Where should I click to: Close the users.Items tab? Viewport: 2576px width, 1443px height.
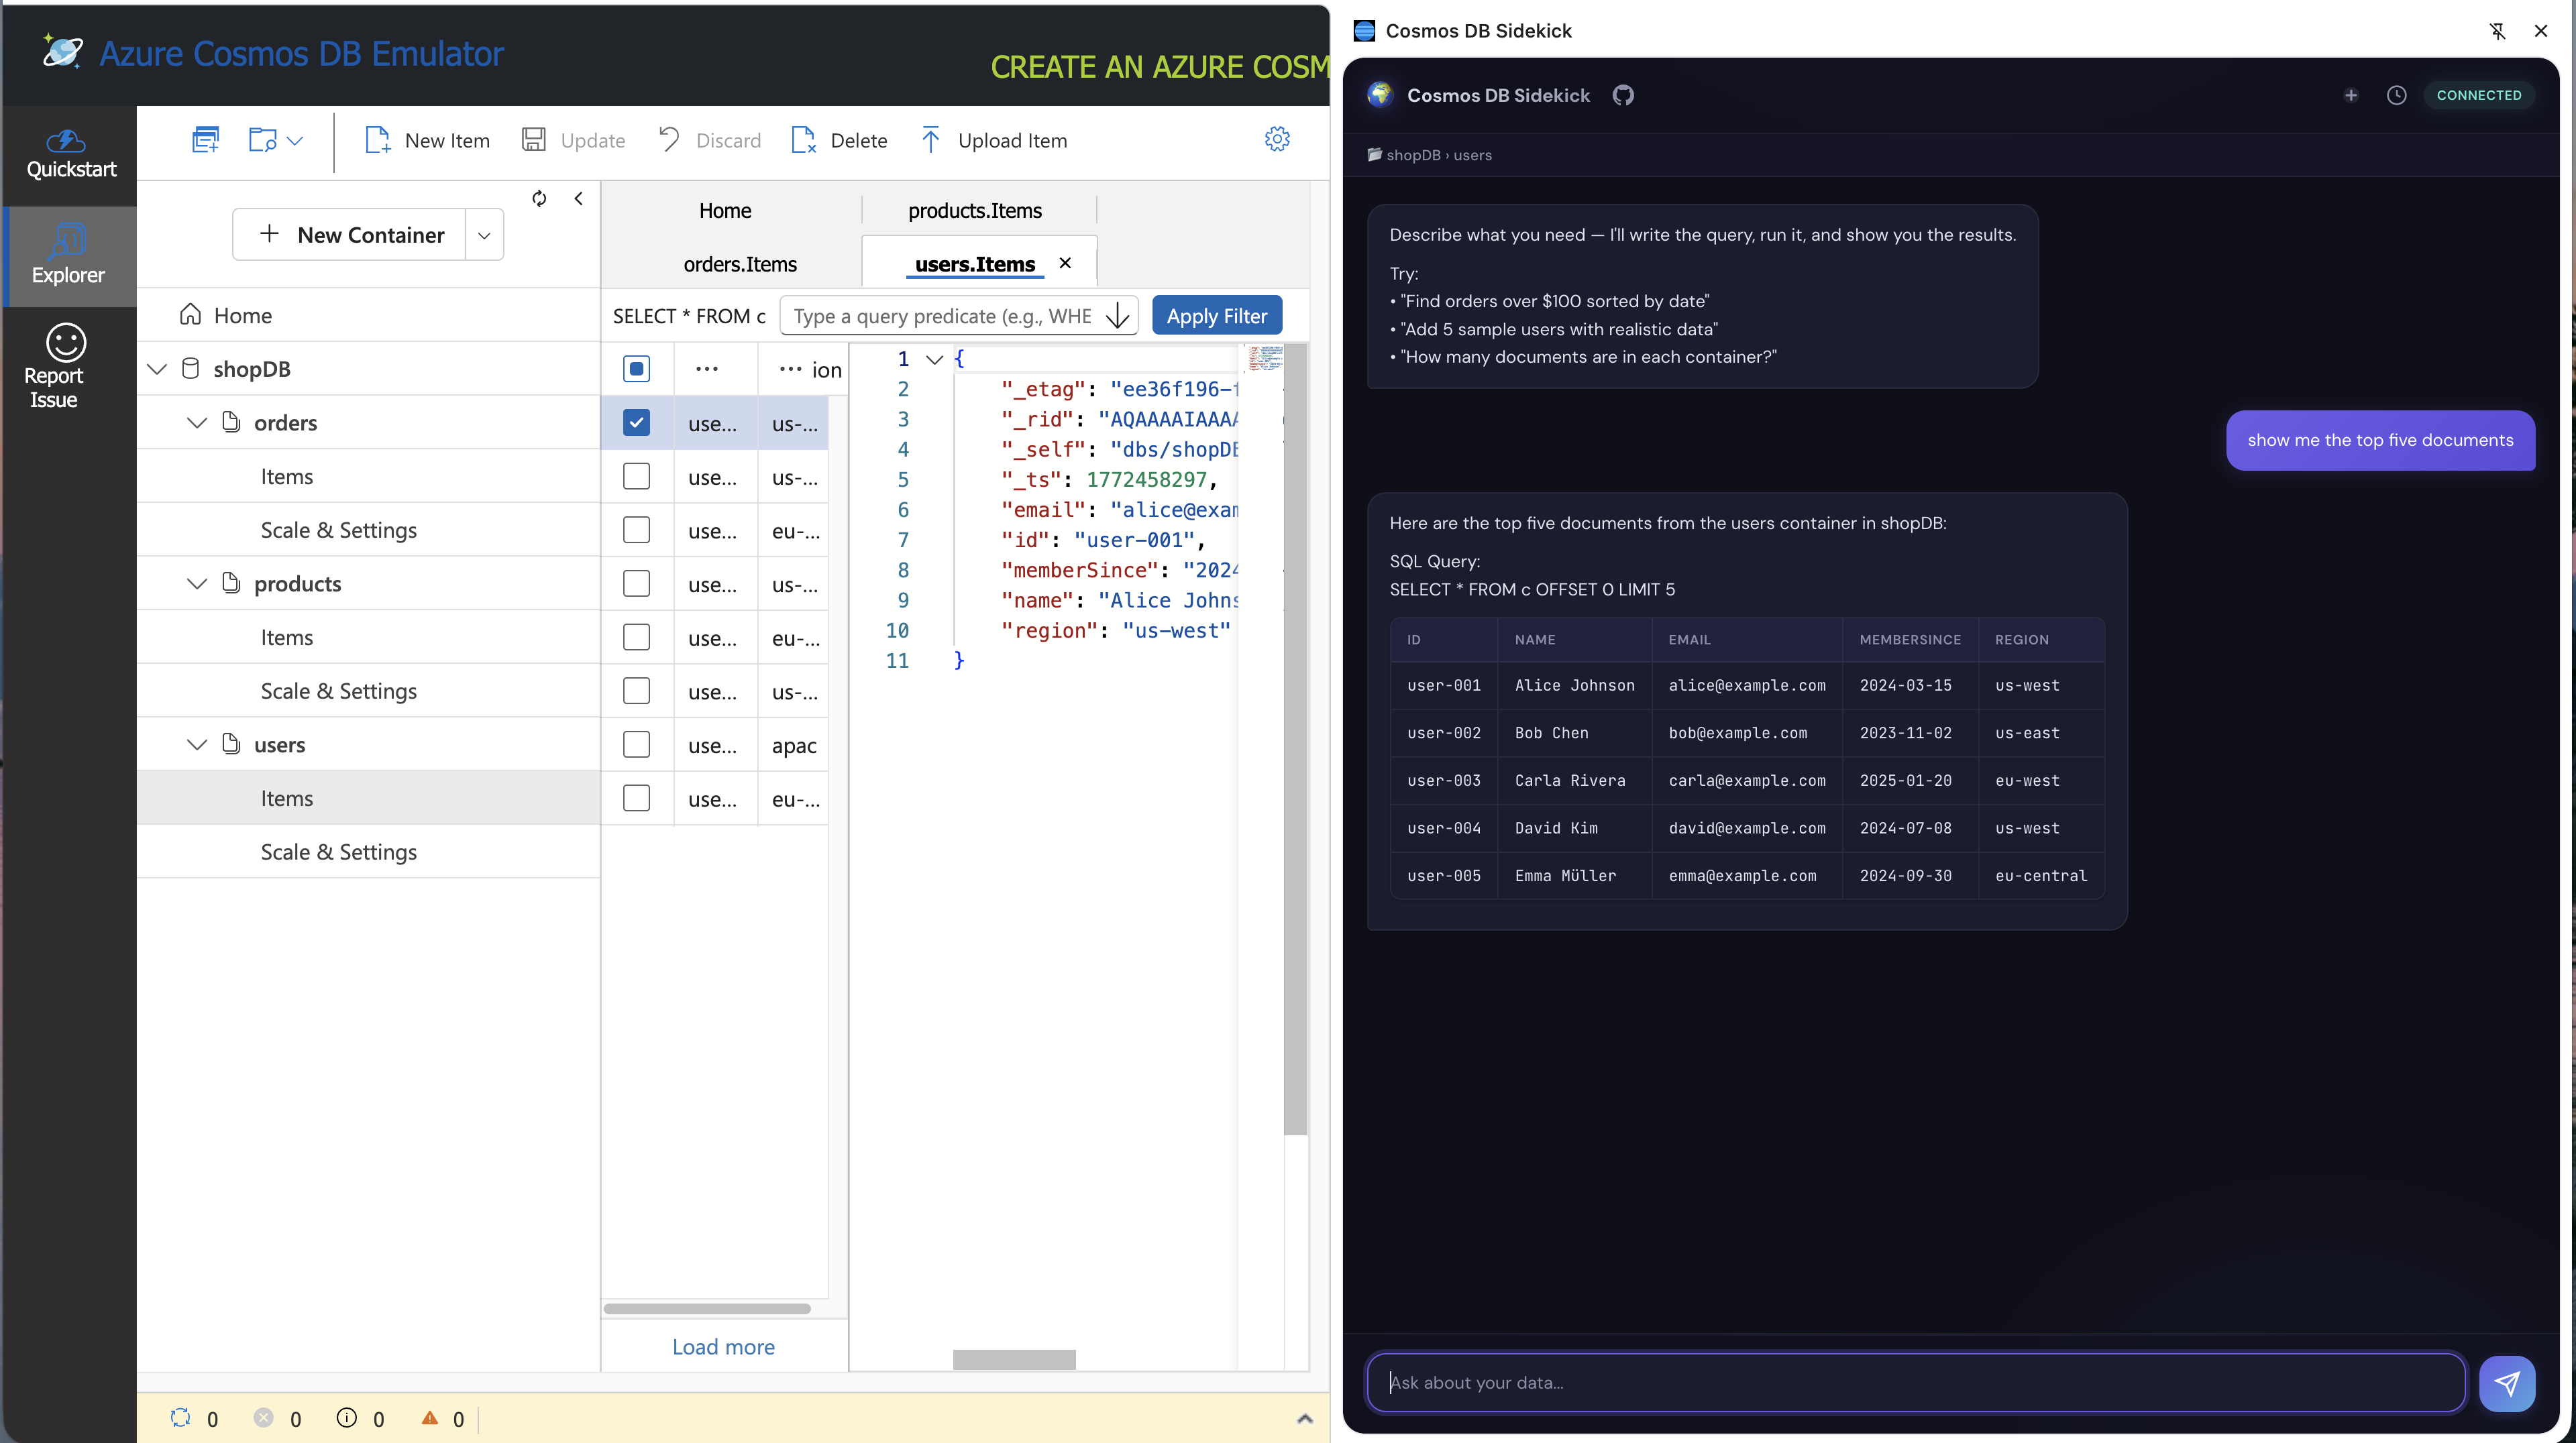point(1065,263)
